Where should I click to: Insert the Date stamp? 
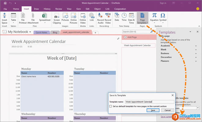pos(117,17)
